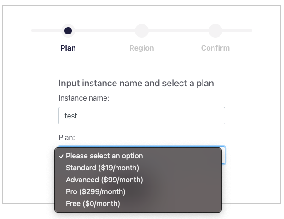Click the Plan select box edge
Screen dimensions: 284x219
pyautogui.click(x=224, y=155)
